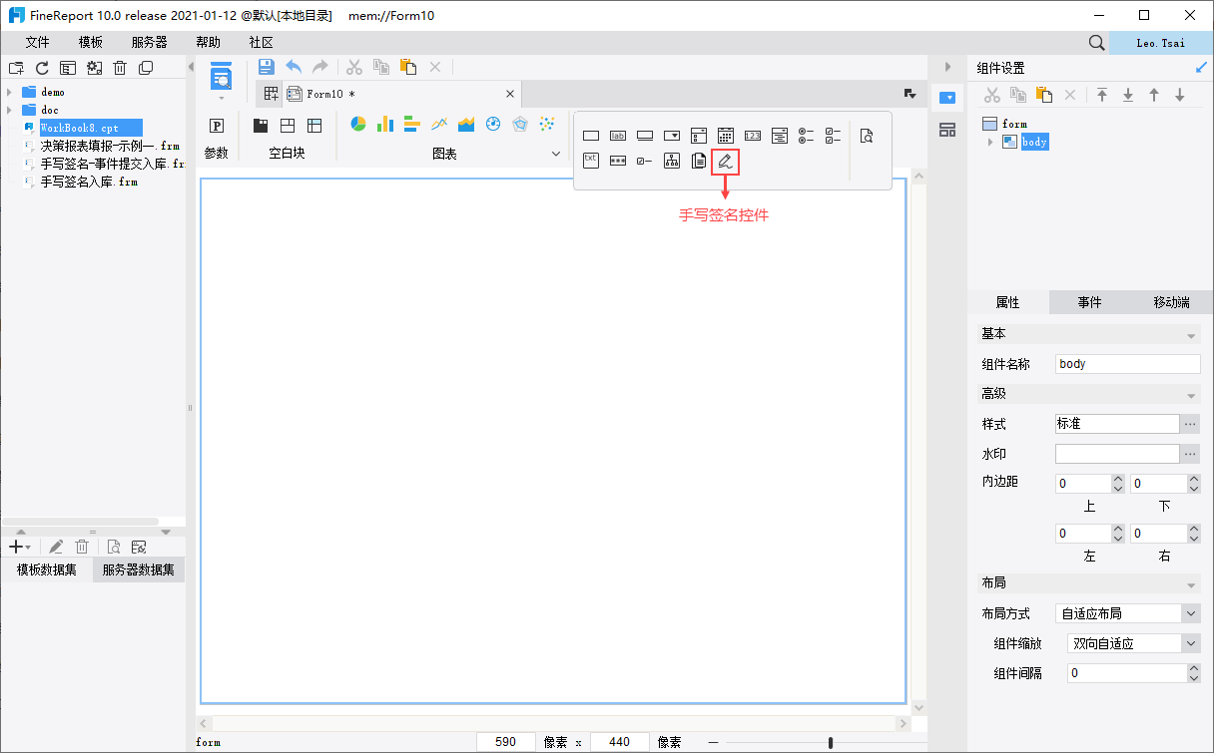
Task: Switch to 服务器数据集 tab
Action: [138, 569]
